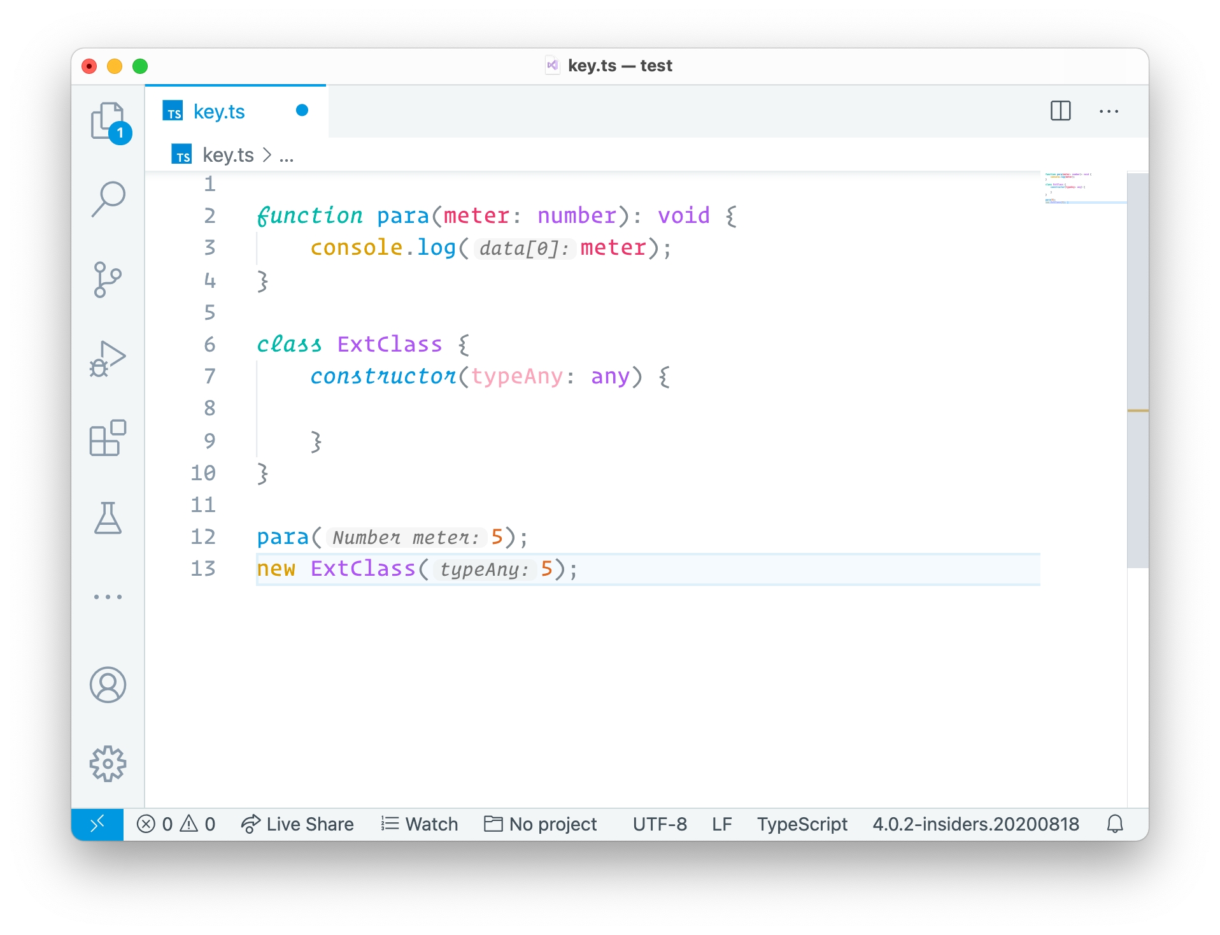Open the Extensions view
Screen dimensions: 1220x935
(x=108, y=438)
